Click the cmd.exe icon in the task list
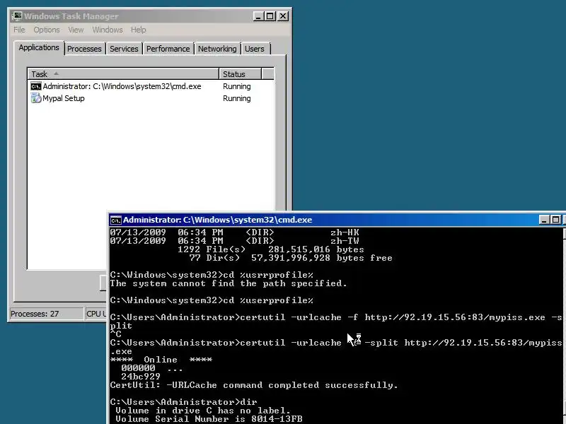566x424 pixels. point(36,86)
